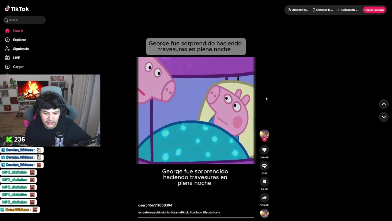Click the Para ti home icon
Screen dimensions: 392x221
pos(7,31)
